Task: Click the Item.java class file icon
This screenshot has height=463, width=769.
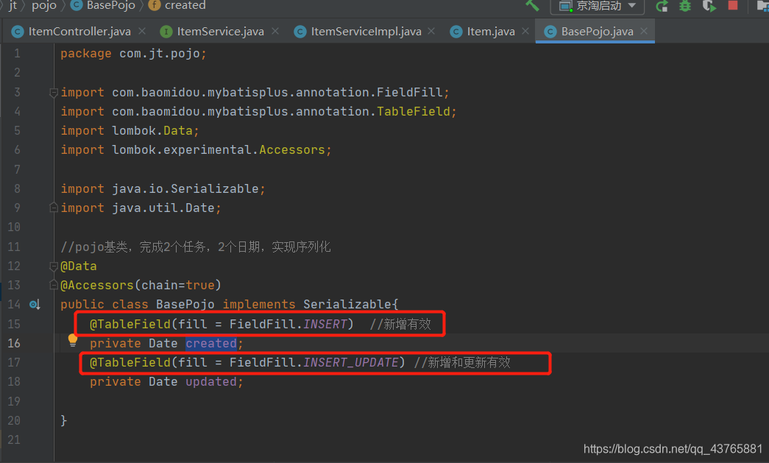Action: coord(456,32)
